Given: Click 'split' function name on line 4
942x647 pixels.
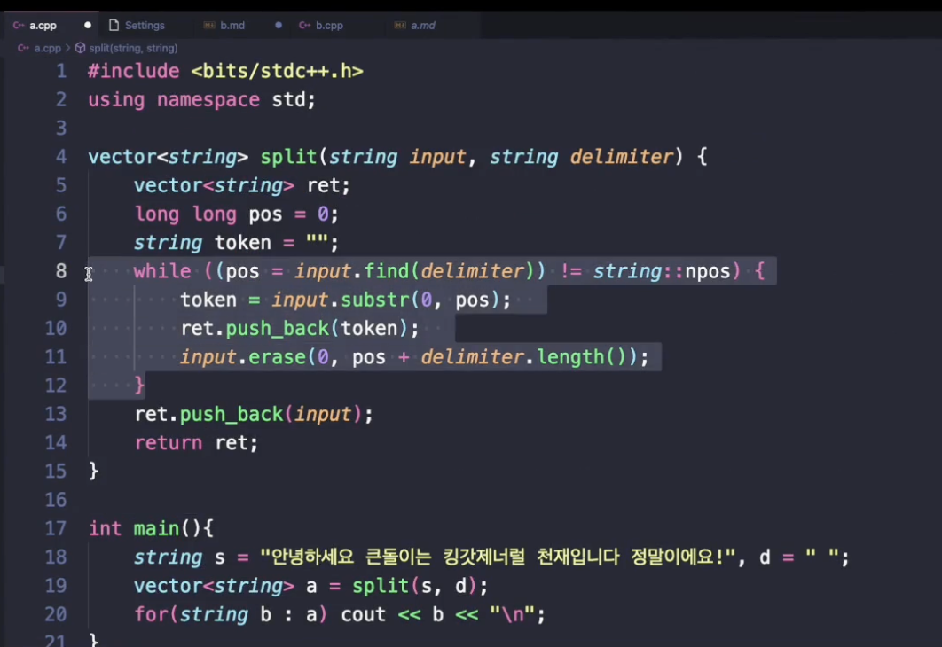Looking at the screenshot, I should [x=288, y=157].
